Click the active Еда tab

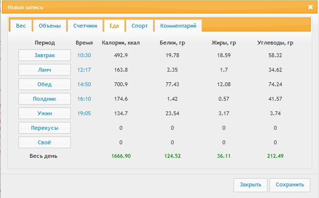[x=114, y=26]
